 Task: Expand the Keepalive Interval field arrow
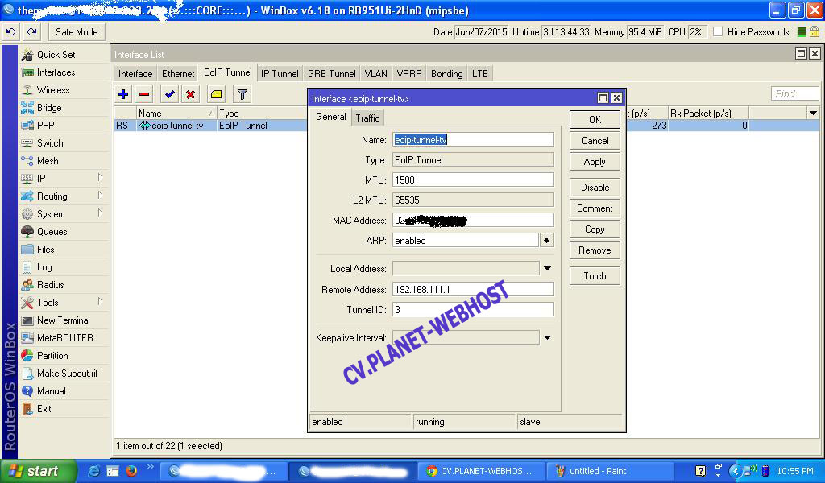(x=547, y=338)
